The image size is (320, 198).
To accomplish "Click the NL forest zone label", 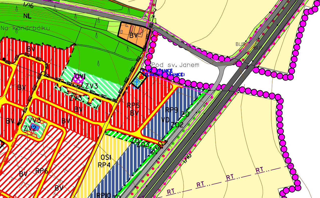I will [x=27, y=16].
